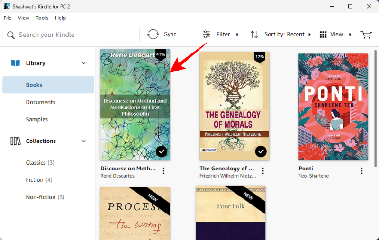The width and height of the screenshot is (379, 240).
Task: Collapse the Collections section chevron
Action: 84,141
